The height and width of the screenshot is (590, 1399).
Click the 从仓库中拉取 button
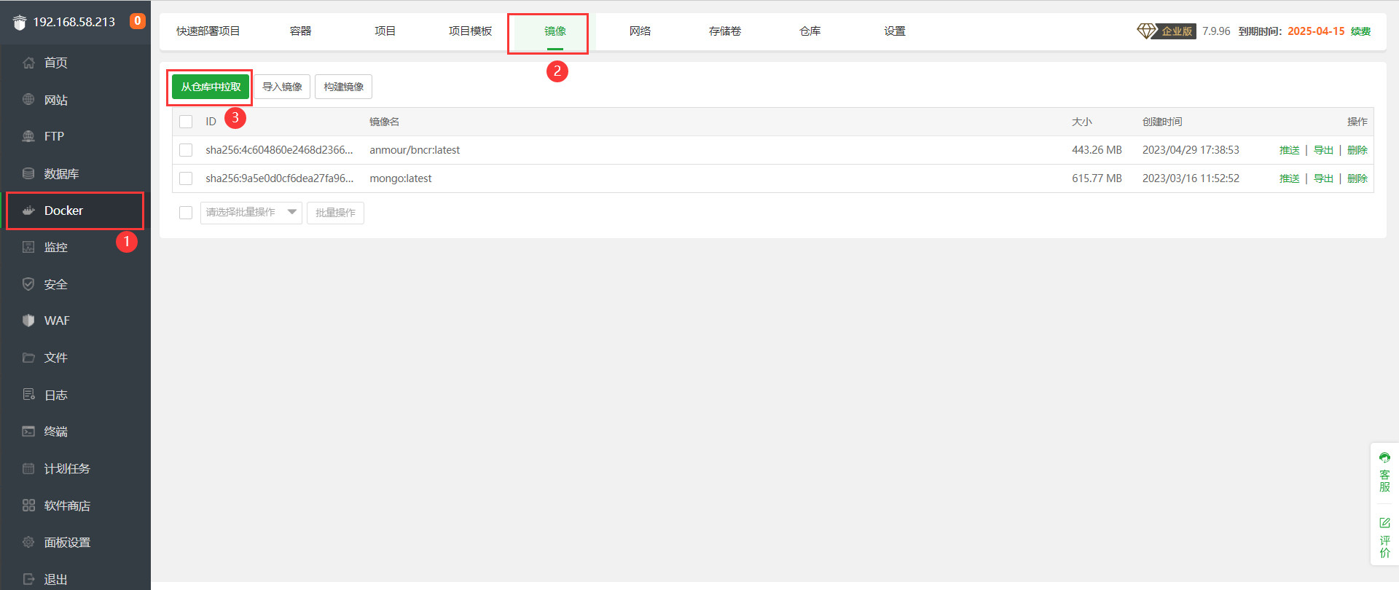(211, 87)
